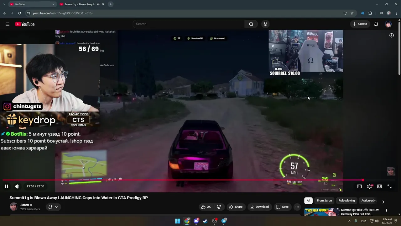Open OBS Studio from taskbar
Image resolution: width=401 pixels, height=226 pixels.
(x=215, y=221)
